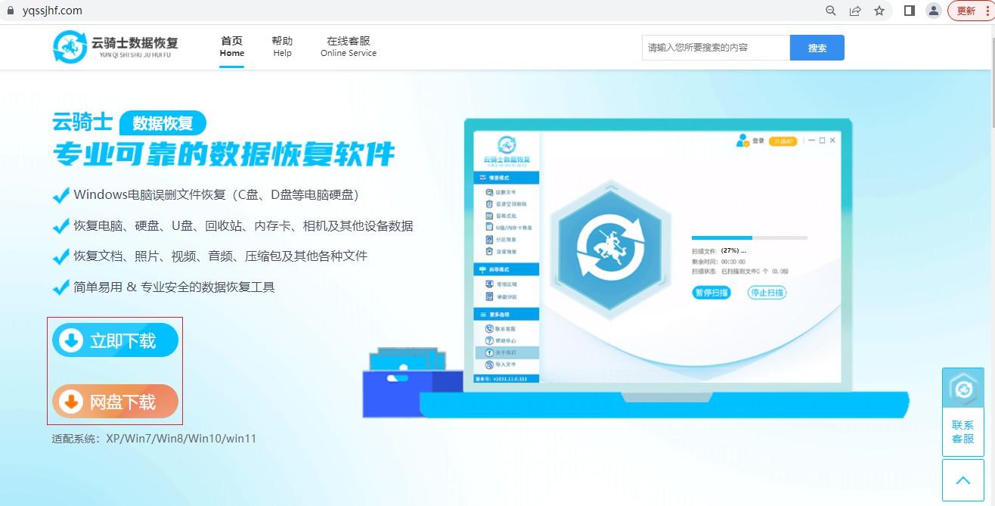Image resolution: width=995 pixels, height=506 pixels.
Task: Open the browser side panel icon
Action: [910, 11]
